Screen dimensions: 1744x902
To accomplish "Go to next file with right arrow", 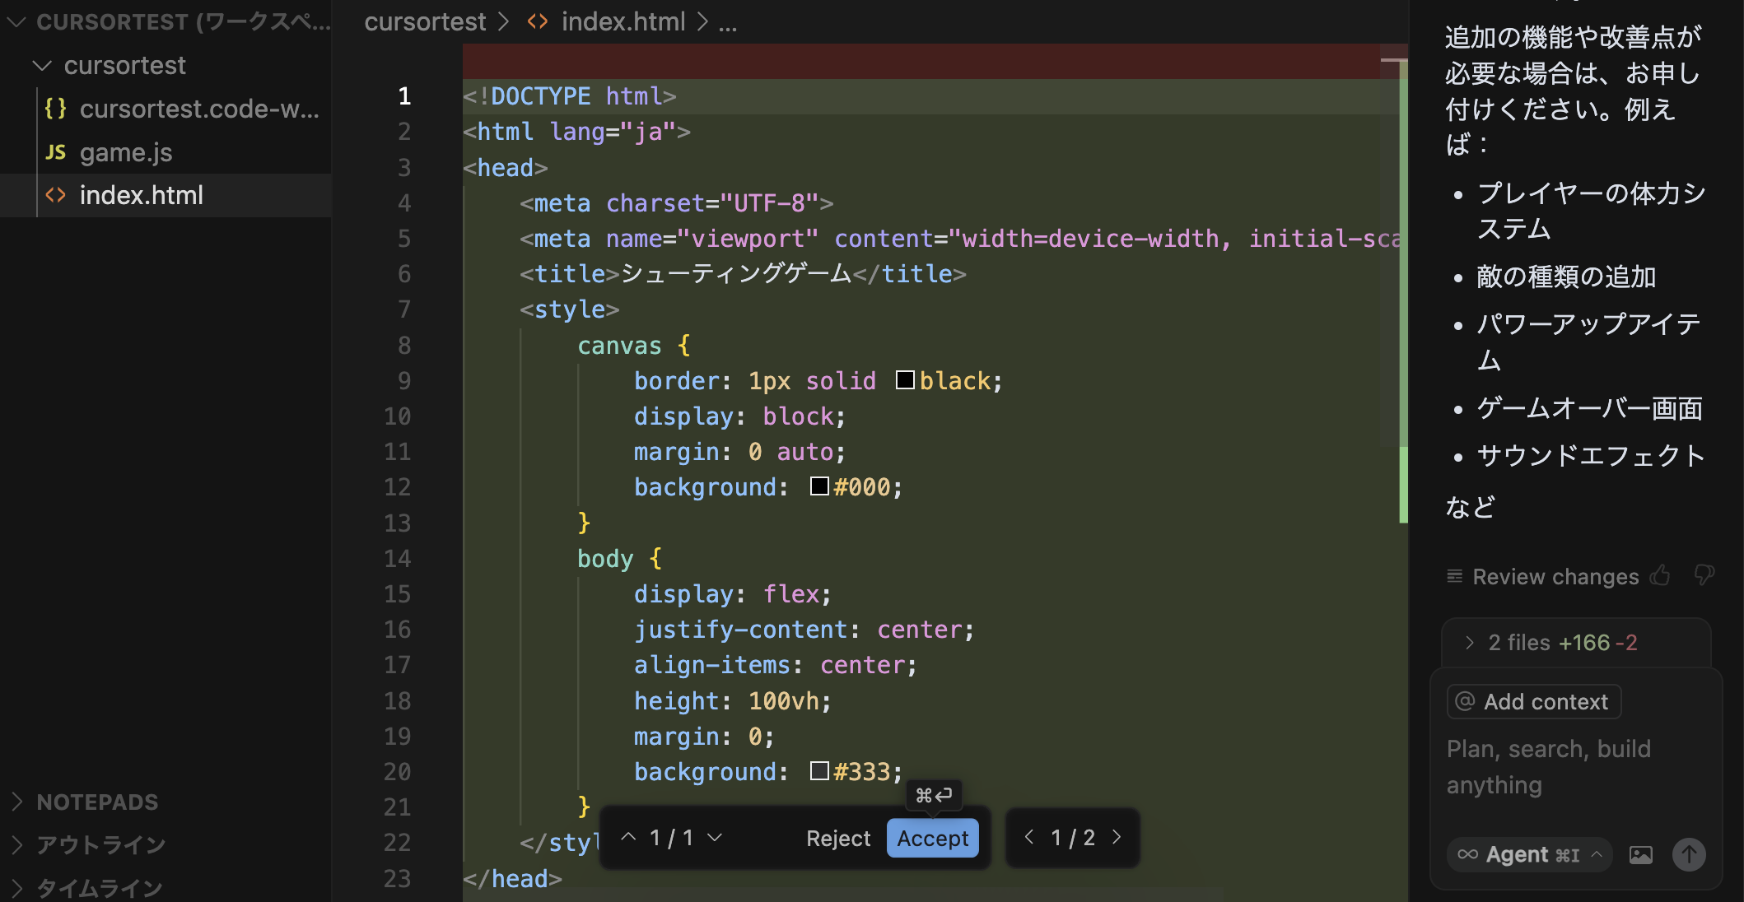I will click(1117, 837).
